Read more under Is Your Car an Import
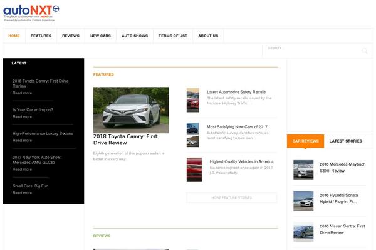Viewport: 376px width, 250px height. point(22,116)
